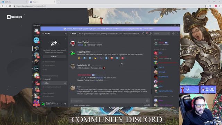The image size is (222, 125).
Task: Open user settings gear beside SoggyCupcakes
Action: click(x=65, y=104)
